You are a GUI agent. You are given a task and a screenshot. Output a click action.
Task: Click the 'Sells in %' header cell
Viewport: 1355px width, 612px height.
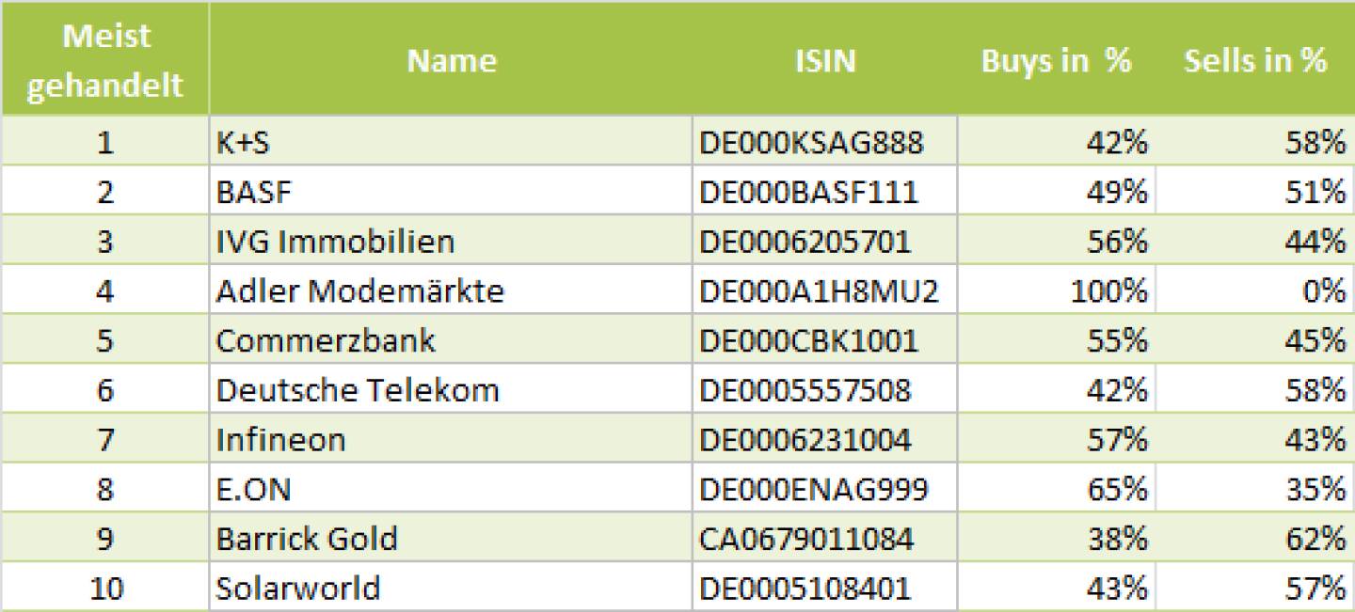pyautogui.click(x=1254, y=60)
